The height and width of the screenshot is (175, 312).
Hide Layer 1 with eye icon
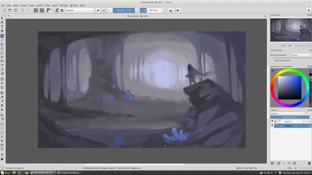[x=272, y=125]
